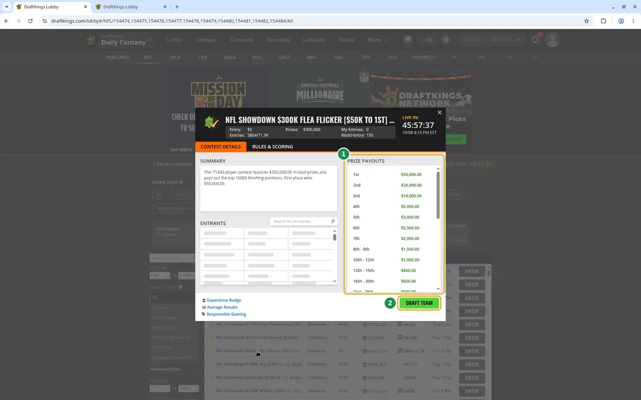Screen dimensions: 641x400
Task: Open the Average Results link
Action: point(222,307)
